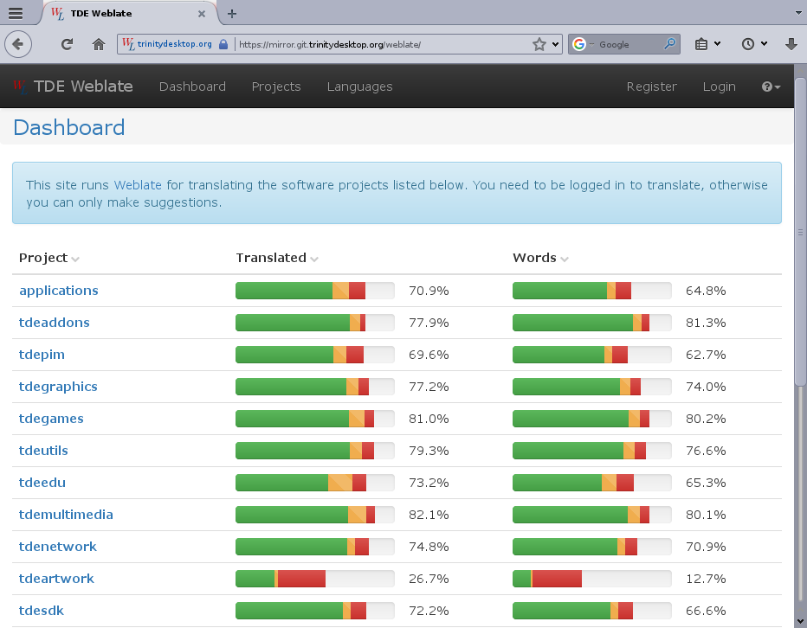
Task: Click the TDE Weblate brand title
Action: pos(83,87)
